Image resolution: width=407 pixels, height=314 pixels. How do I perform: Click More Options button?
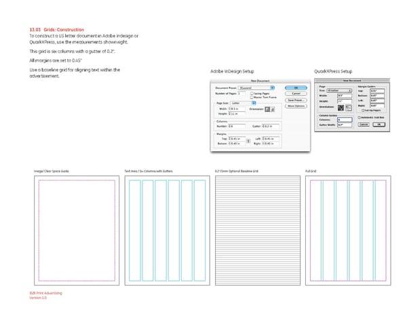[x=295, y=106]
